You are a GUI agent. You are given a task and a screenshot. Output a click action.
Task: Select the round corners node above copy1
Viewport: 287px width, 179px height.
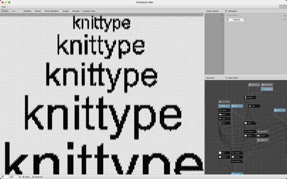pyautogui.click(x=224, y=119)
